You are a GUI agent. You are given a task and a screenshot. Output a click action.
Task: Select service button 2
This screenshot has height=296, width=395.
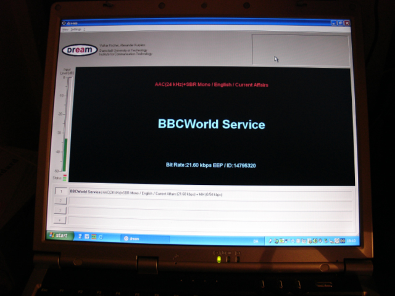(60, 201)
